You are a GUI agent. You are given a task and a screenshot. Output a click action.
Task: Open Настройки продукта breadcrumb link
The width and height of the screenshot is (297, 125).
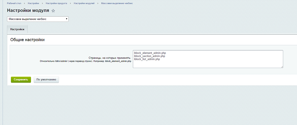pos(56,3)
